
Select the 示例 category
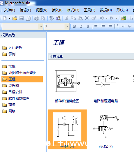(9, 54)
